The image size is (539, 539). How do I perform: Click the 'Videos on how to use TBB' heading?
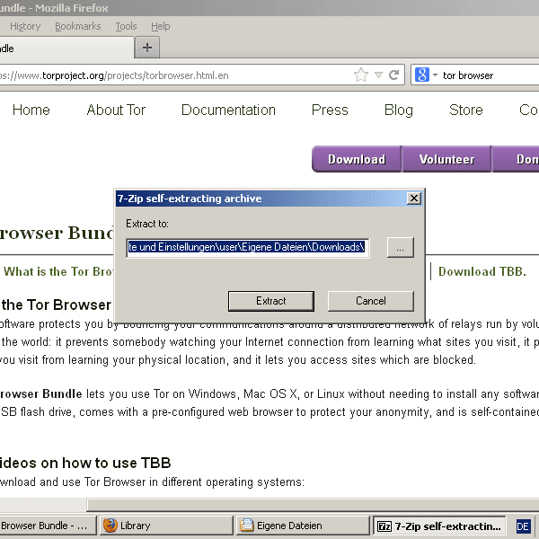click(x=85, y=463)
